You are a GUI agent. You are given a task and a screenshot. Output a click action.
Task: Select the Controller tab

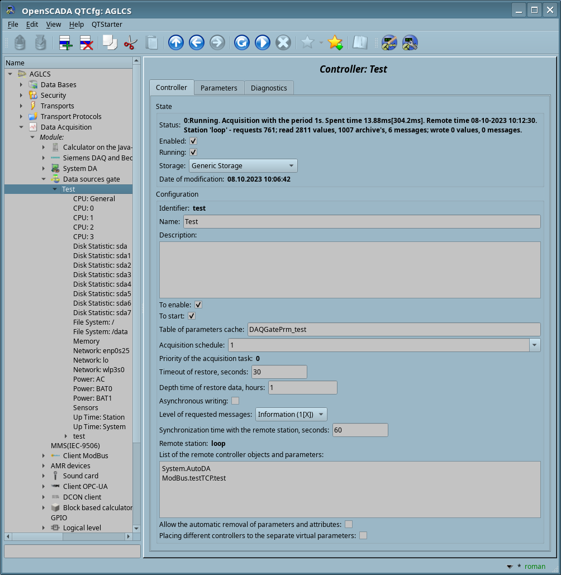(x=172, y=88)
